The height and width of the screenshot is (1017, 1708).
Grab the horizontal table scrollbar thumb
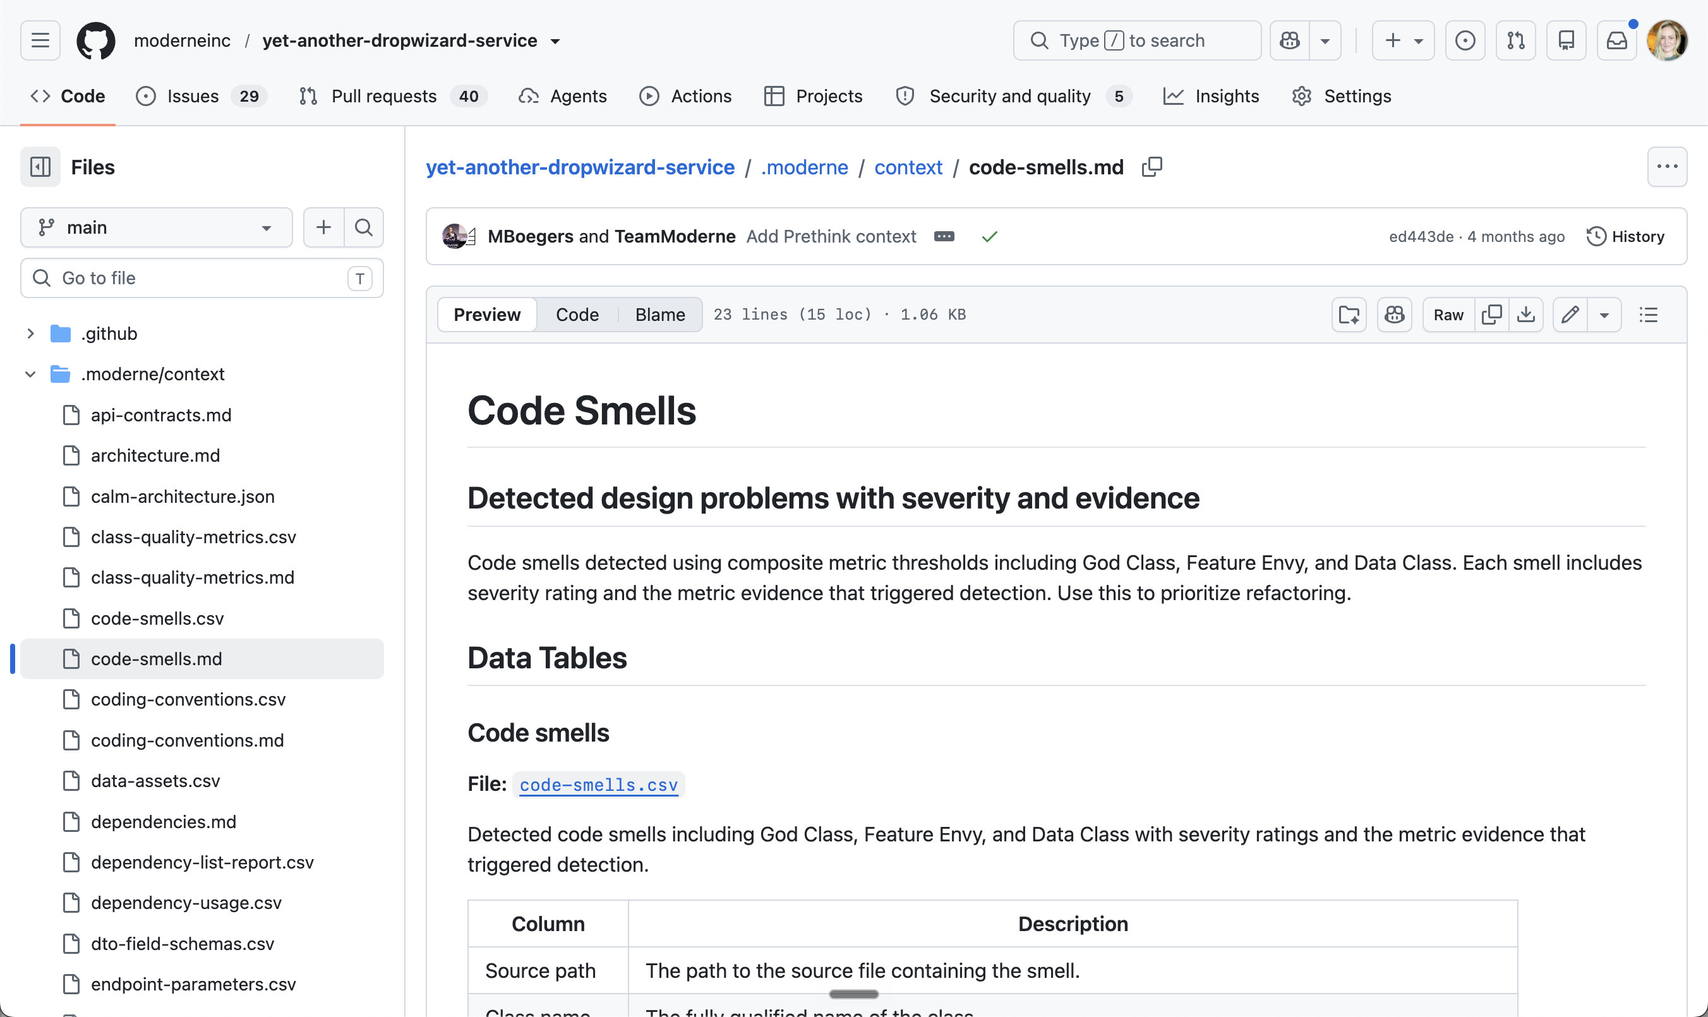tap(853, 994)
